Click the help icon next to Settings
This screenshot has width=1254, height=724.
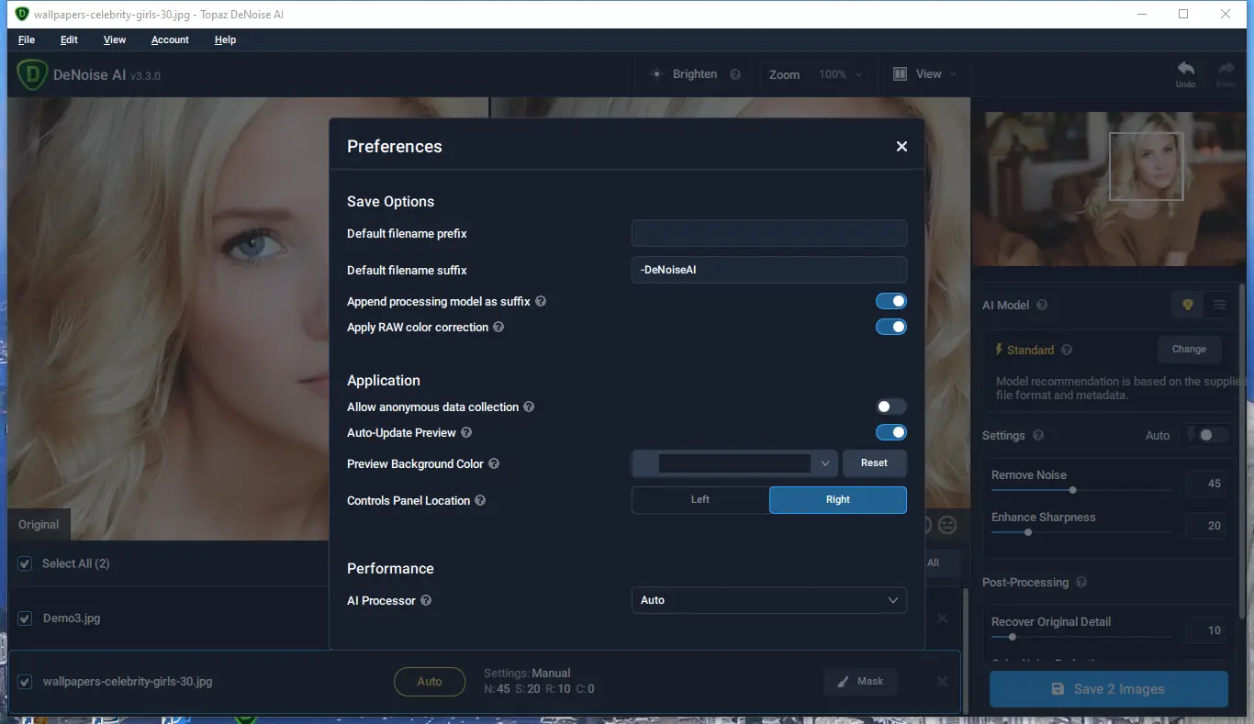1038,436
